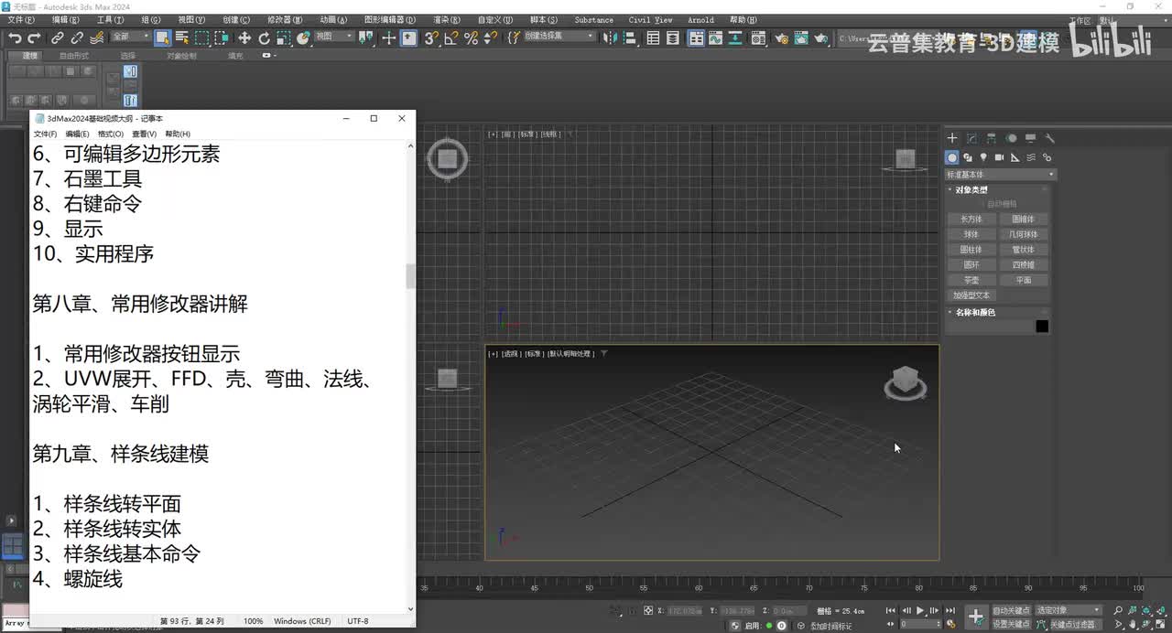Click the Mirror tool icon

[x=609, y=38]
